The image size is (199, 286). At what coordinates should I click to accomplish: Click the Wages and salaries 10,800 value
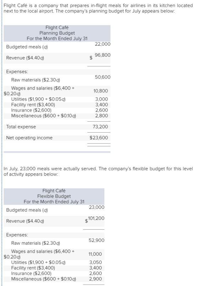click(101, 91)
